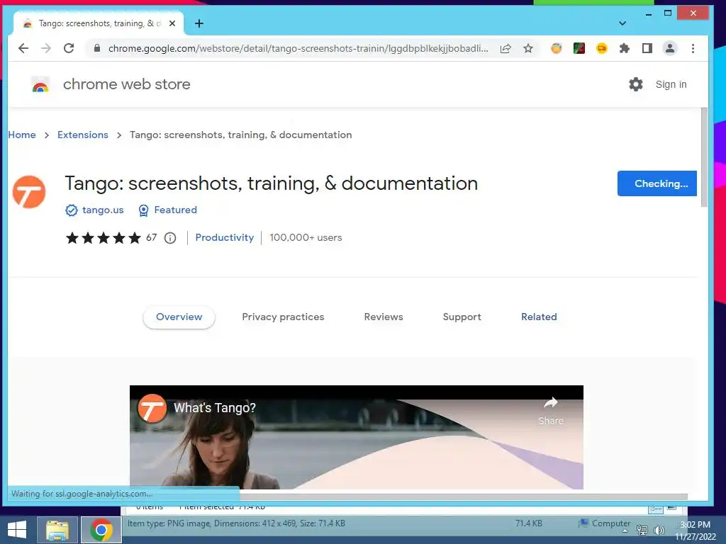Open the tango.us publisher link
Image resolution: width=726 pixels, height=544 pixels.
point(103,210)
